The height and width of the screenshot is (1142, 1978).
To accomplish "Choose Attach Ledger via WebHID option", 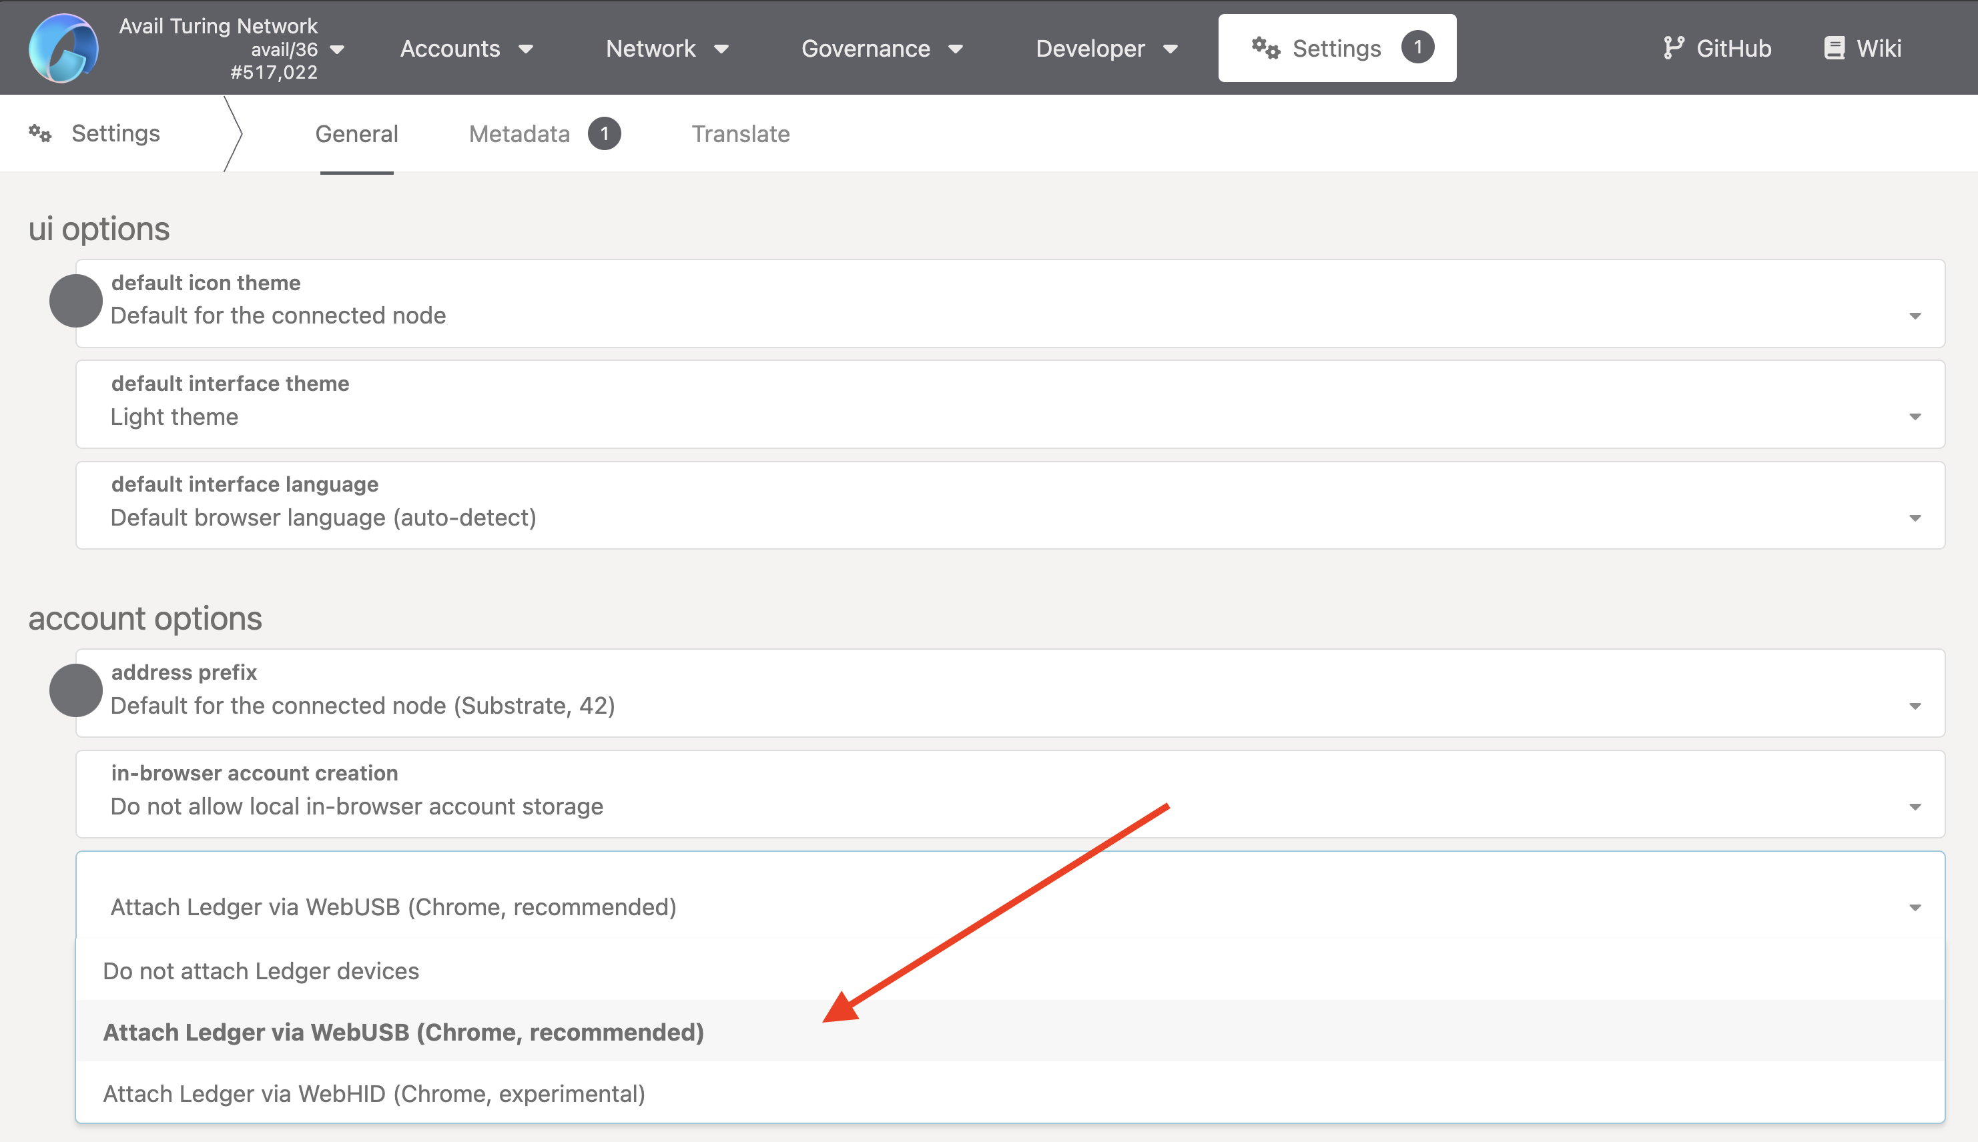I will [374, 1093].
